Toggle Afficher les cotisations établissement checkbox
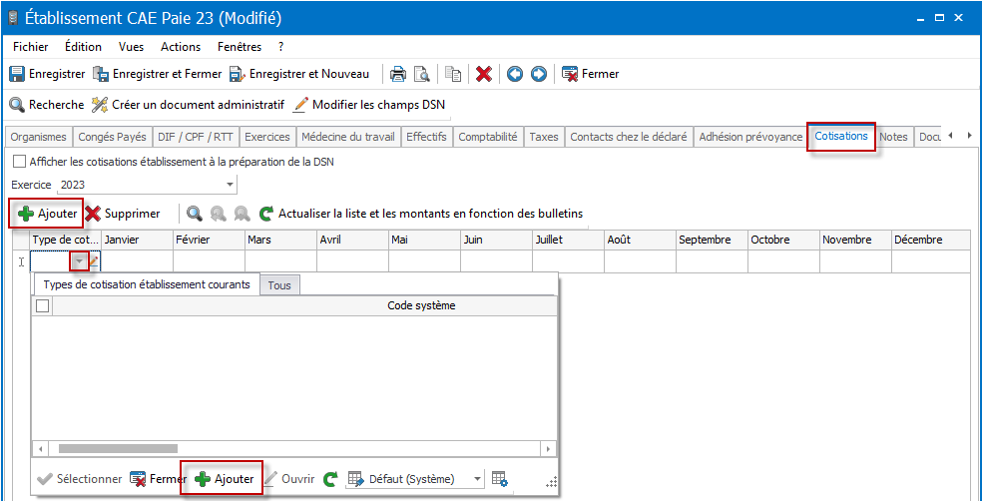 (x=19, y=162)
